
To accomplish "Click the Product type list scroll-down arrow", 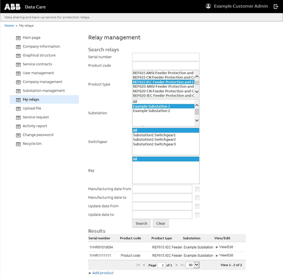I will [x=197, y=91].
